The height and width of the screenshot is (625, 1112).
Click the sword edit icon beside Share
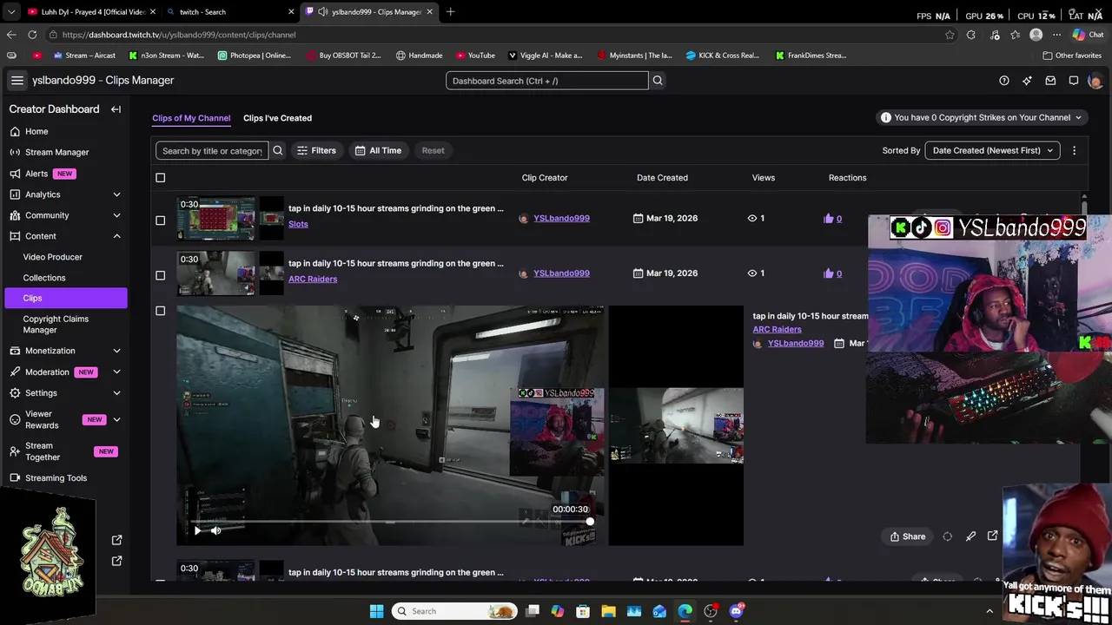(970, 536)
